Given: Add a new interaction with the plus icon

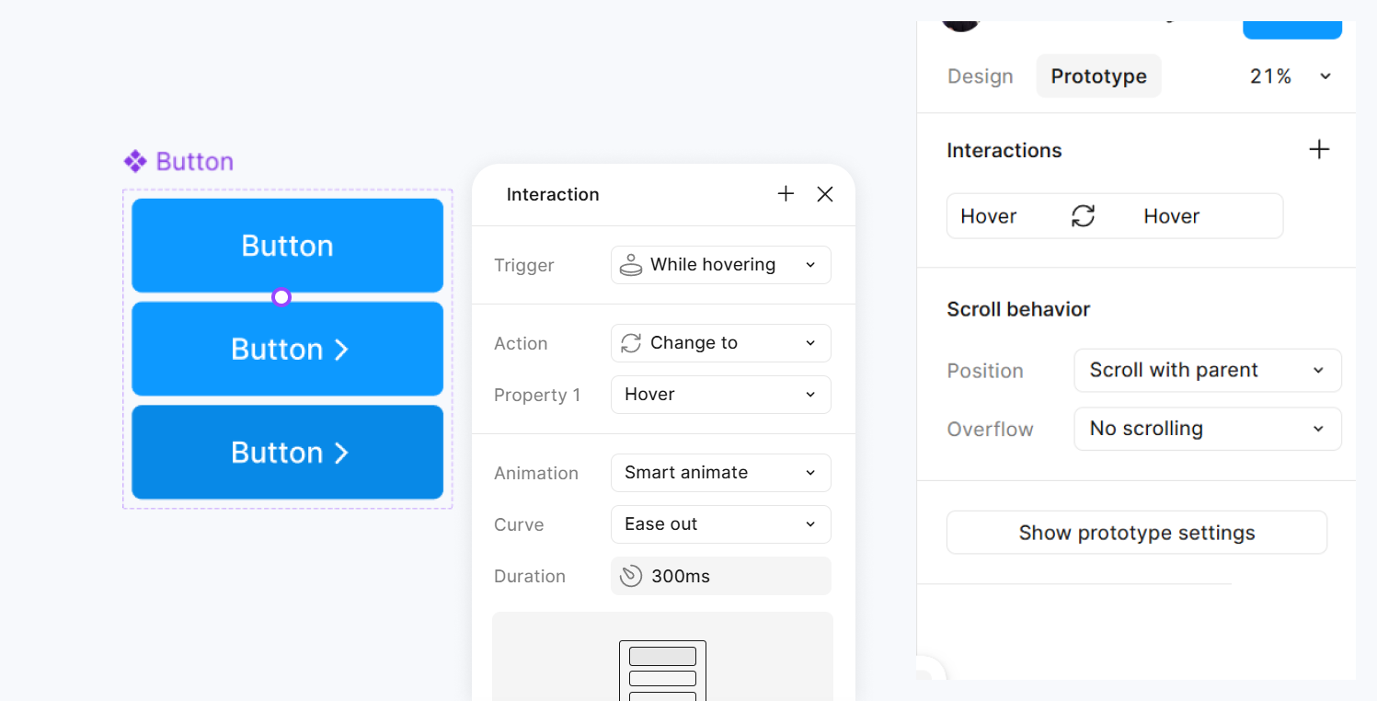Looking at the screenshot, I should (x=786, y=194).
